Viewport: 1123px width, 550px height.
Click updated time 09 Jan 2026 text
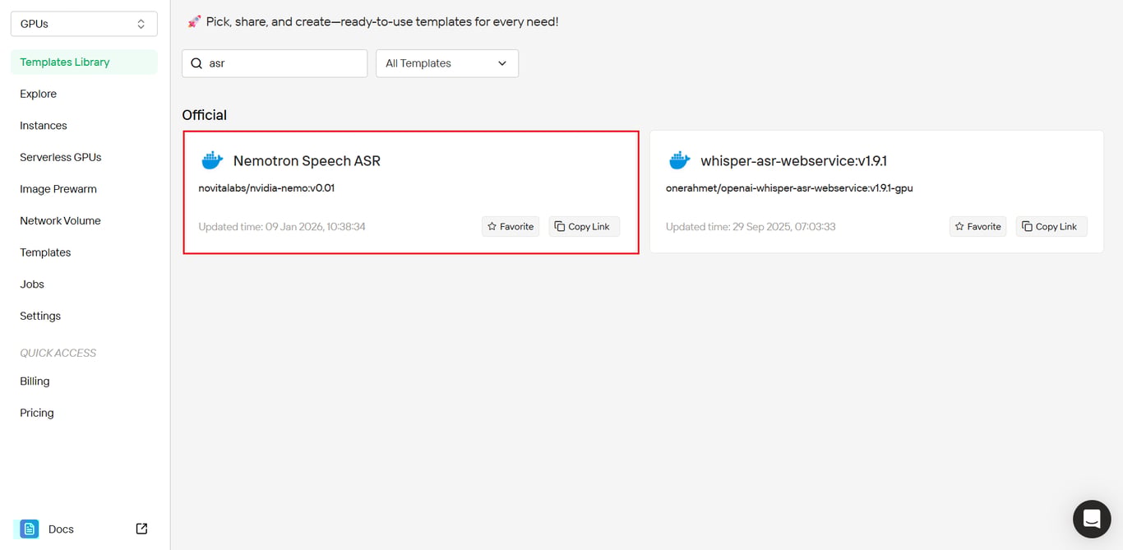282,227
